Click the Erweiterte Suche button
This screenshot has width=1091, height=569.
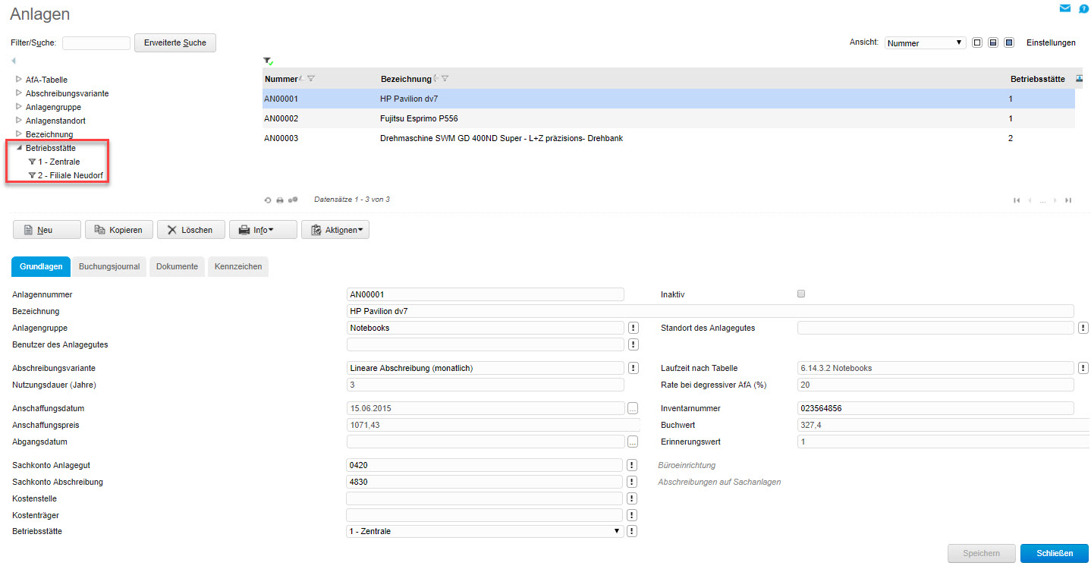[x=175, y=42]
